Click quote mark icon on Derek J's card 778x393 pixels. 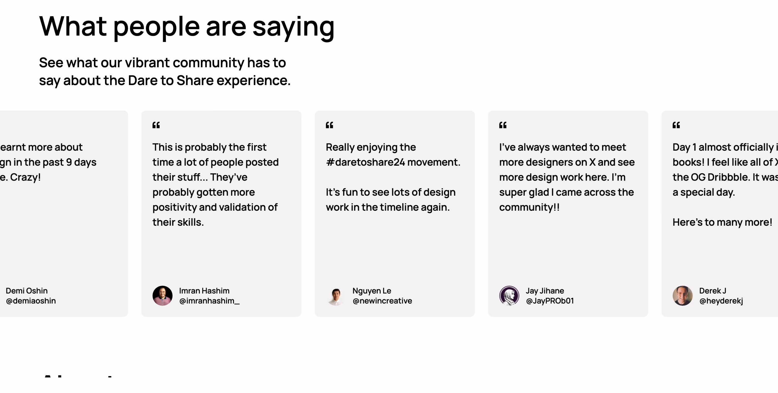click(x=676, y=125)
